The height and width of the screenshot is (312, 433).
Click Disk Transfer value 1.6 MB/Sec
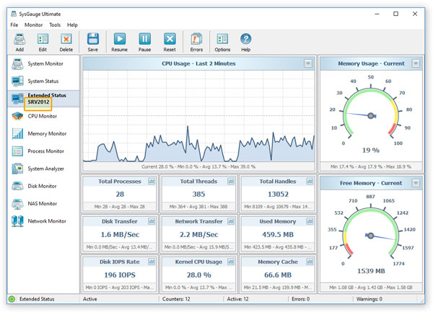[120, 235]
